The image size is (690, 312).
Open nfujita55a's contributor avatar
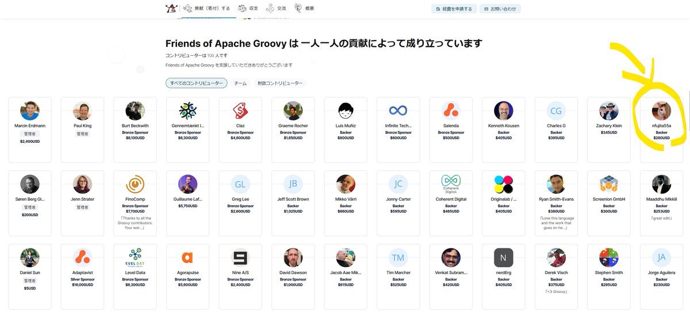click(661, 111)
